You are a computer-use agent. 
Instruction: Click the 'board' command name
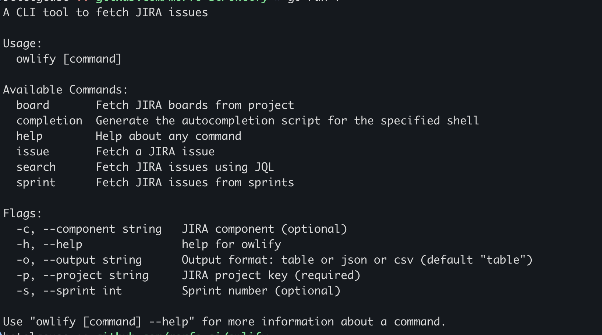(x=33, y=105)
